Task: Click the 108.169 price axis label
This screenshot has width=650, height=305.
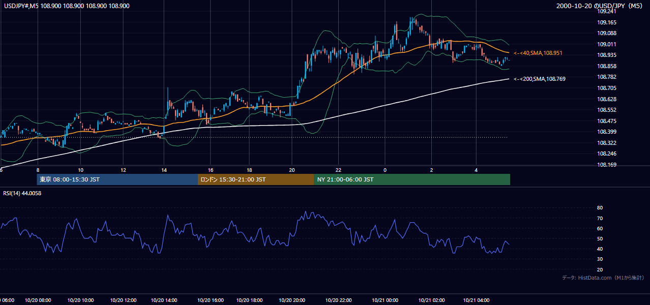Action: (x=607, y=165)
